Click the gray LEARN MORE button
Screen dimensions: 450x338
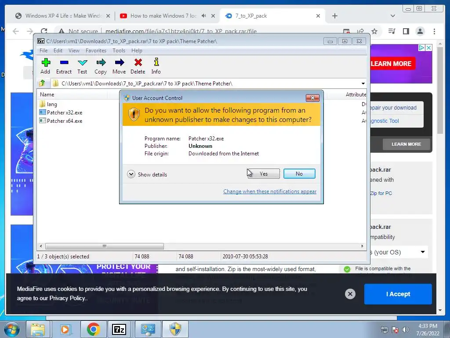pos(406,144)
